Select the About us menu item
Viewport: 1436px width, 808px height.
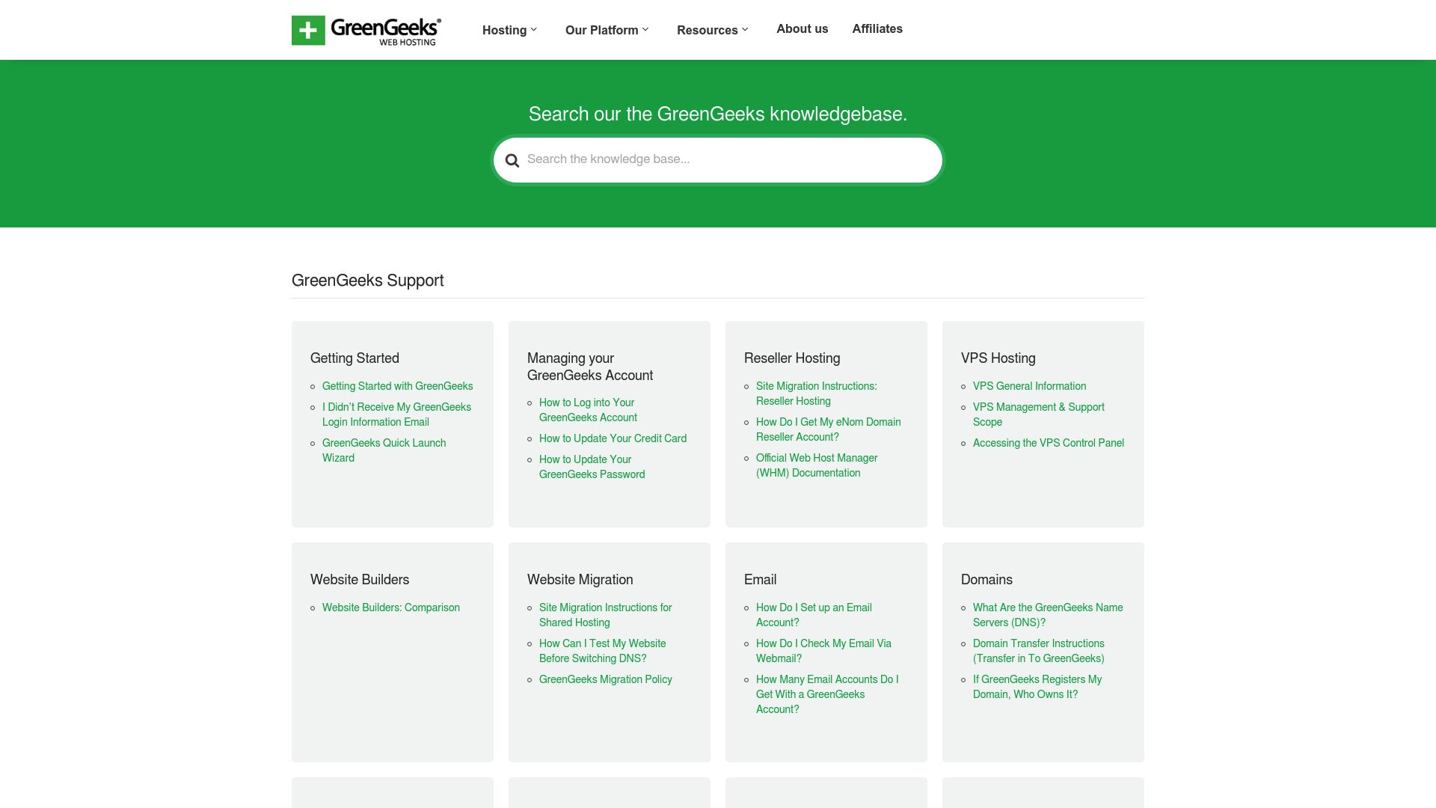(x=802, y=28)
